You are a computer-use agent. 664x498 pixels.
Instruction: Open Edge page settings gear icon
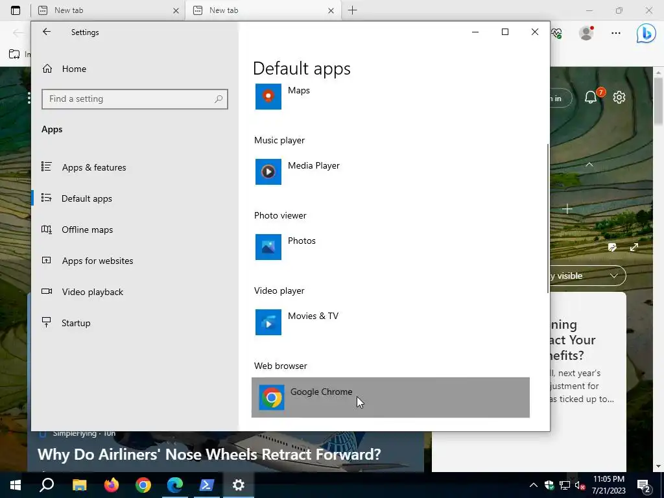(619, 97)
